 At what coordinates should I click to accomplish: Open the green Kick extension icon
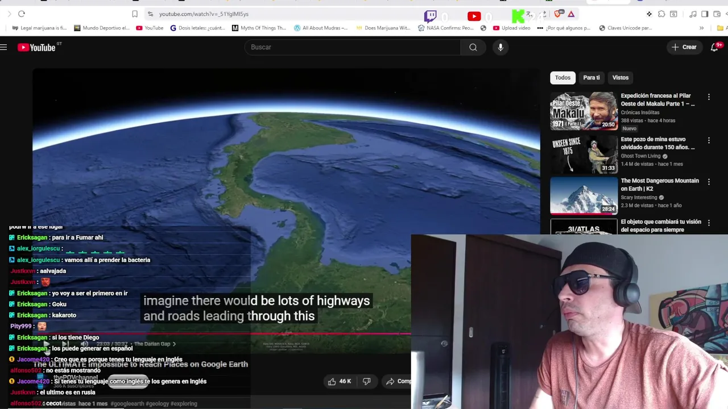[x=518, y=16]
